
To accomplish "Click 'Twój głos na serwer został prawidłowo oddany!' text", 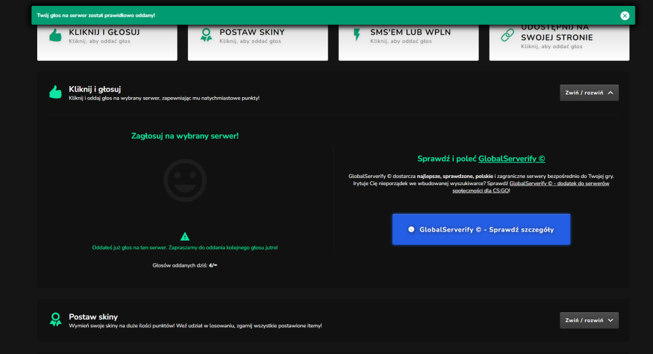I will click(96, 16).
